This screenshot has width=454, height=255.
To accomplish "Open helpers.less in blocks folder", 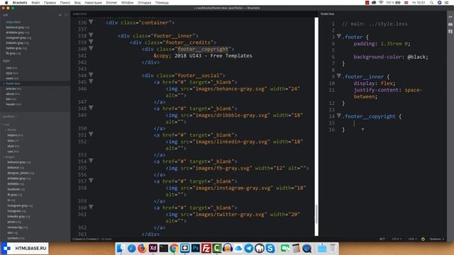I will click(x=15, y=135).
